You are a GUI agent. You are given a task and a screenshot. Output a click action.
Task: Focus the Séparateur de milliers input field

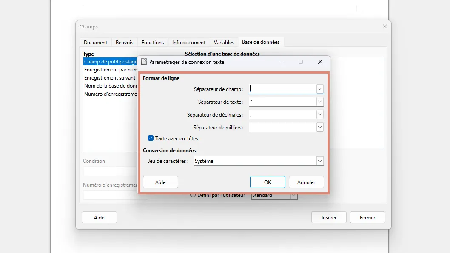283,127
